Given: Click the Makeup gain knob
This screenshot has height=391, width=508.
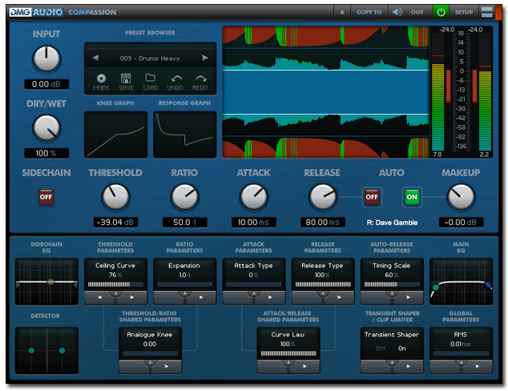Looking at the screenshot, I should 461,197.
